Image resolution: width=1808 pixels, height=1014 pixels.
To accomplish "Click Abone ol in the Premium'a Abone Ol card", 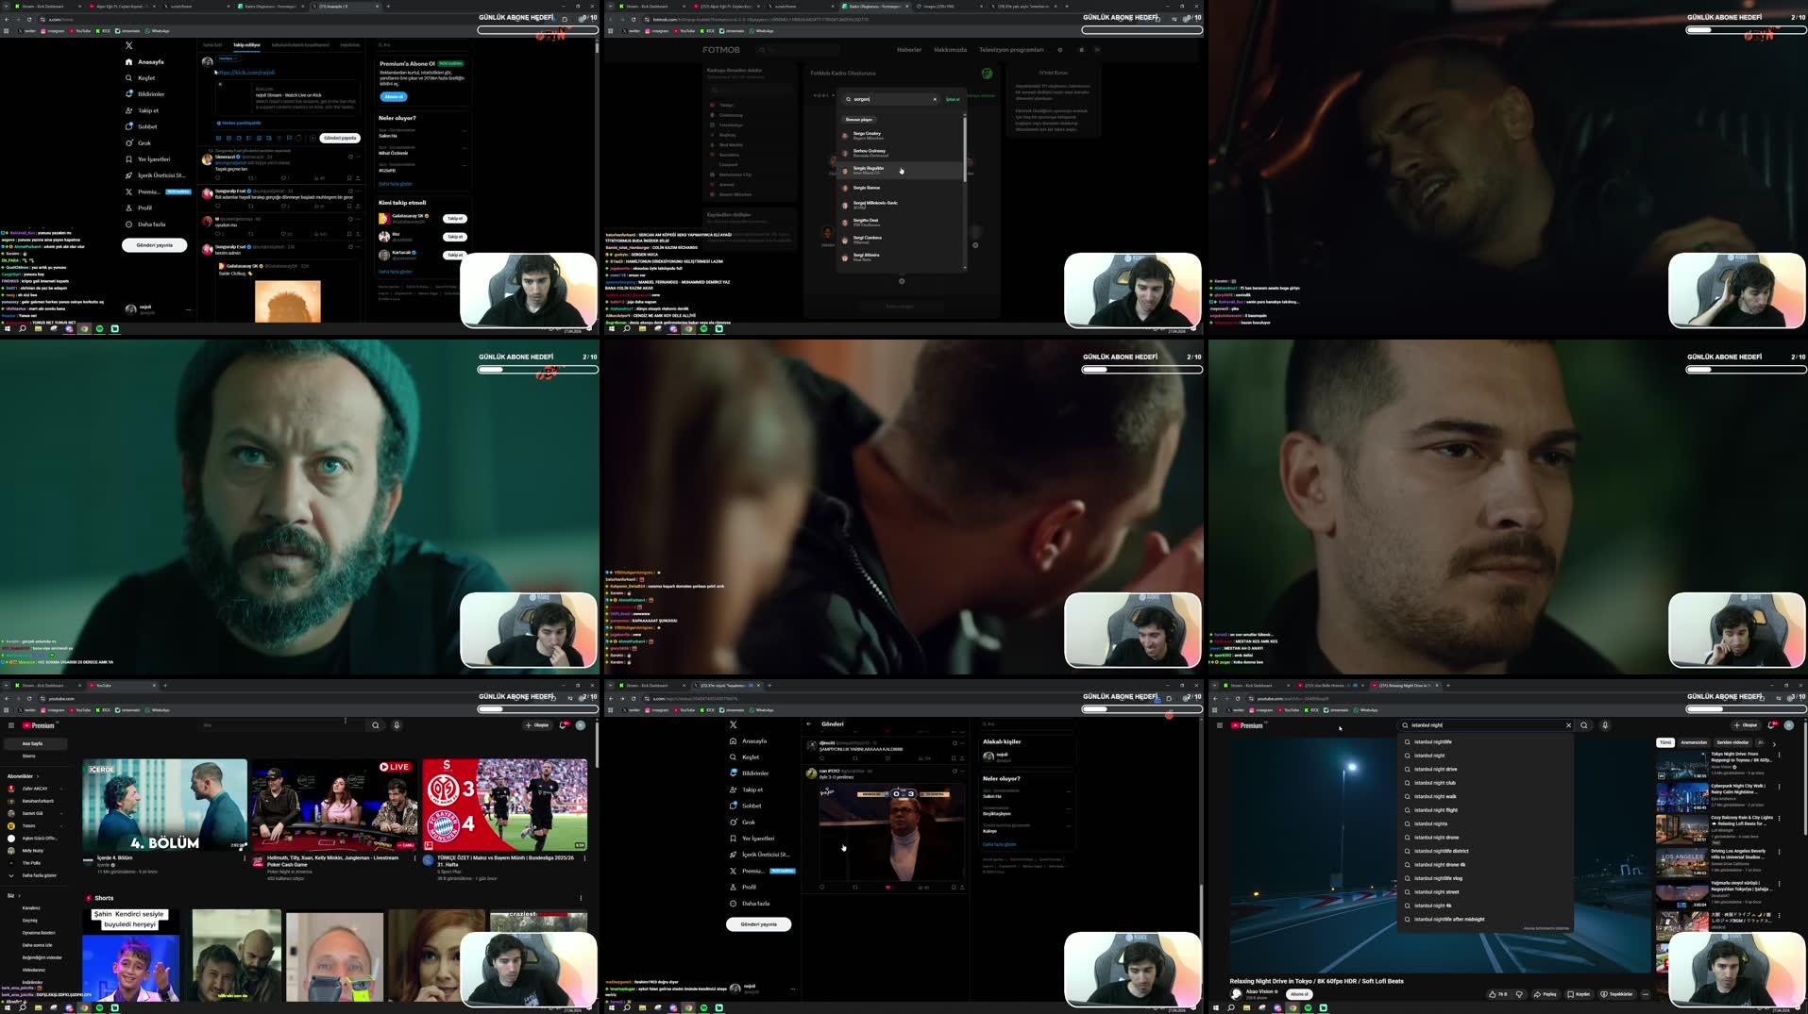I will click(394, 97).
